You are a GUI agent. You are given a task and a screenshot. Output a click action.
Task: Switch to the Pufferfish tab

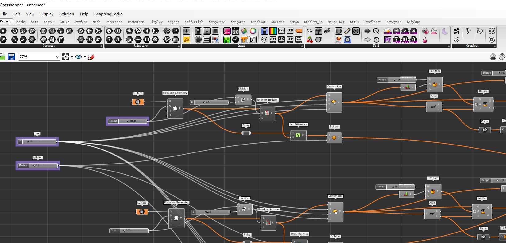coord(194,22)
